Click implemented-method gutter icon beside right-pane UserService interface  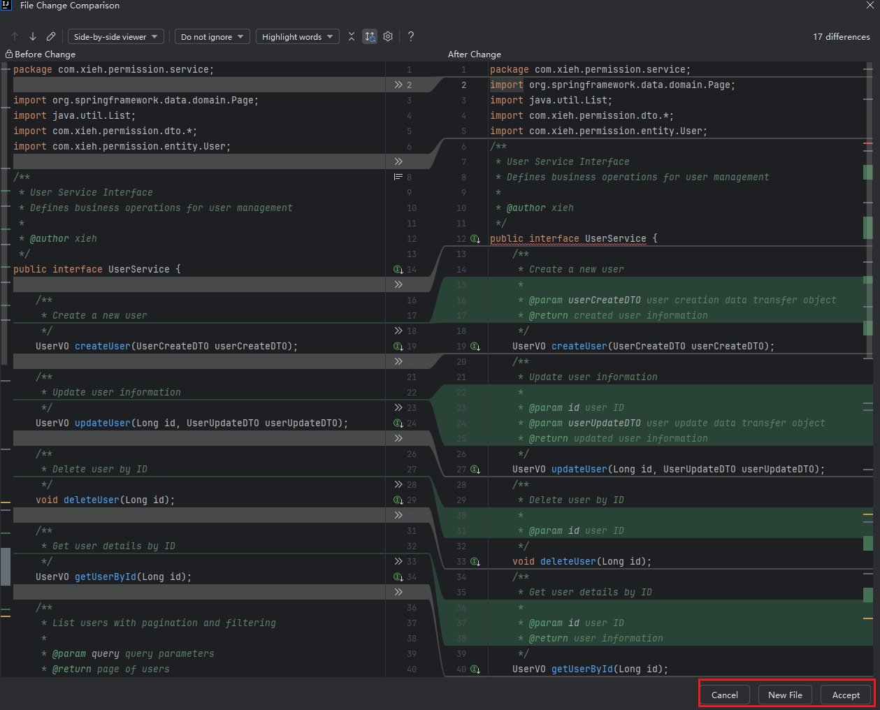click(x=475, y=239)
